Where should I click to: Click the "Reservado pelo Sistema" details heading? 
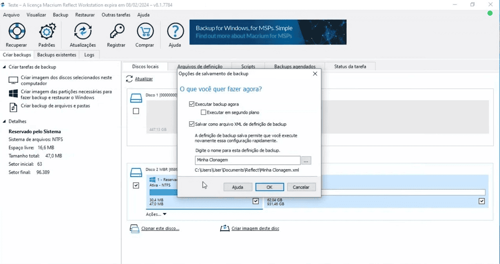tap(35, 132)
